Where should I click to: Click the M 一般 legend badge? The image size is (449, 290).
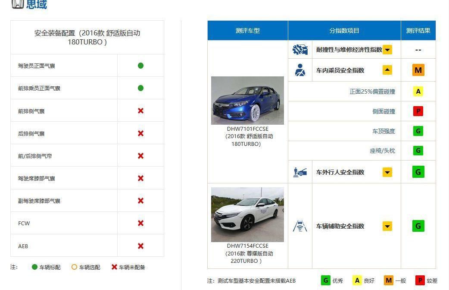pos(389,281)
